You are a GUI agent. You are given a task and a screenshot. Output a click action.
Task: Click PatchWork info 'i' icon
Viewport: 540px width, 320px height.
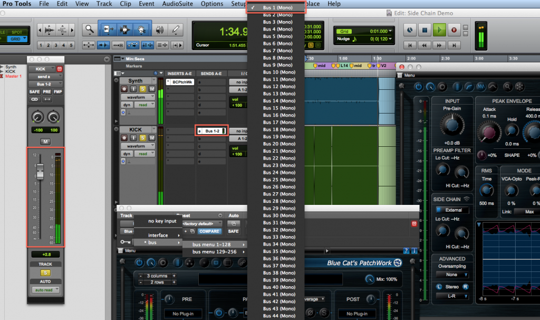(414, 251)
